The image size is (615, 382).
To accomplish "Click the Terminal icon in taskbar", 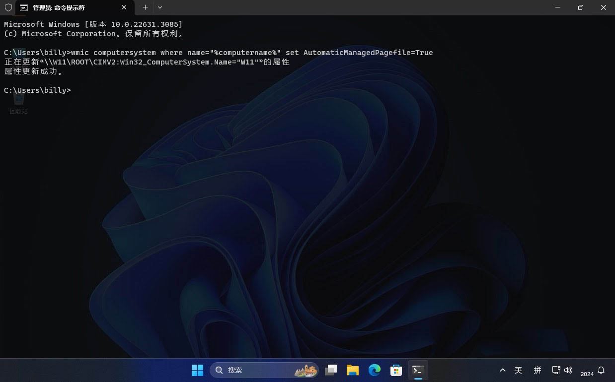I will tap(418, 370).
